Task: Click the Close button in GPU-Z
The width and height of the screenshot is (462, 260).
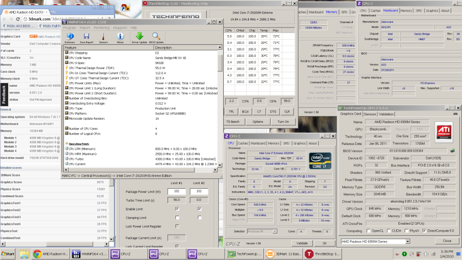Action: [447, 241]
